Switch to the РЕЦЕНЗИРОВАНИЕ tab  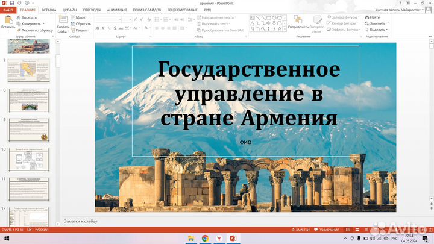183,10
